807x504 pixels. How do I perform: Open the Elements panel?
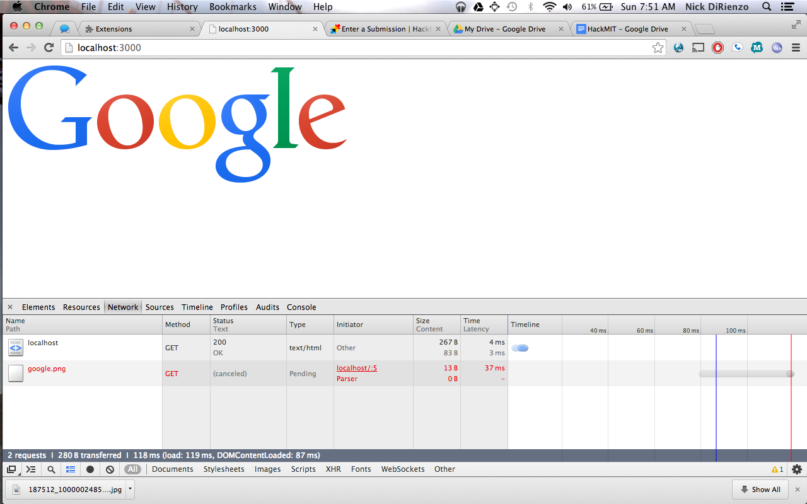tap(38, 307)
